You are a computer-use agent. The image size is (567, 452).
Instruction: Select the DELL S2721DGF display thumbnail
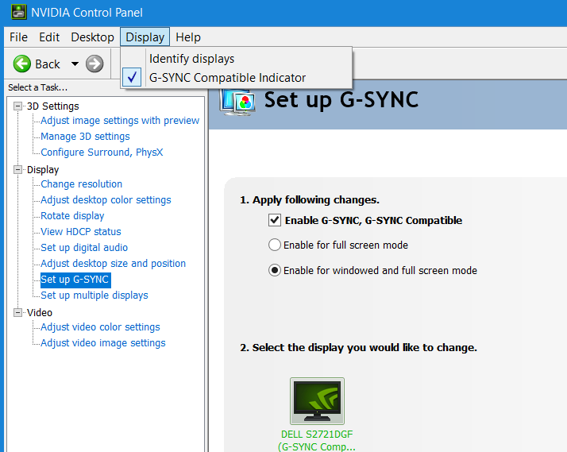(317, 401)
